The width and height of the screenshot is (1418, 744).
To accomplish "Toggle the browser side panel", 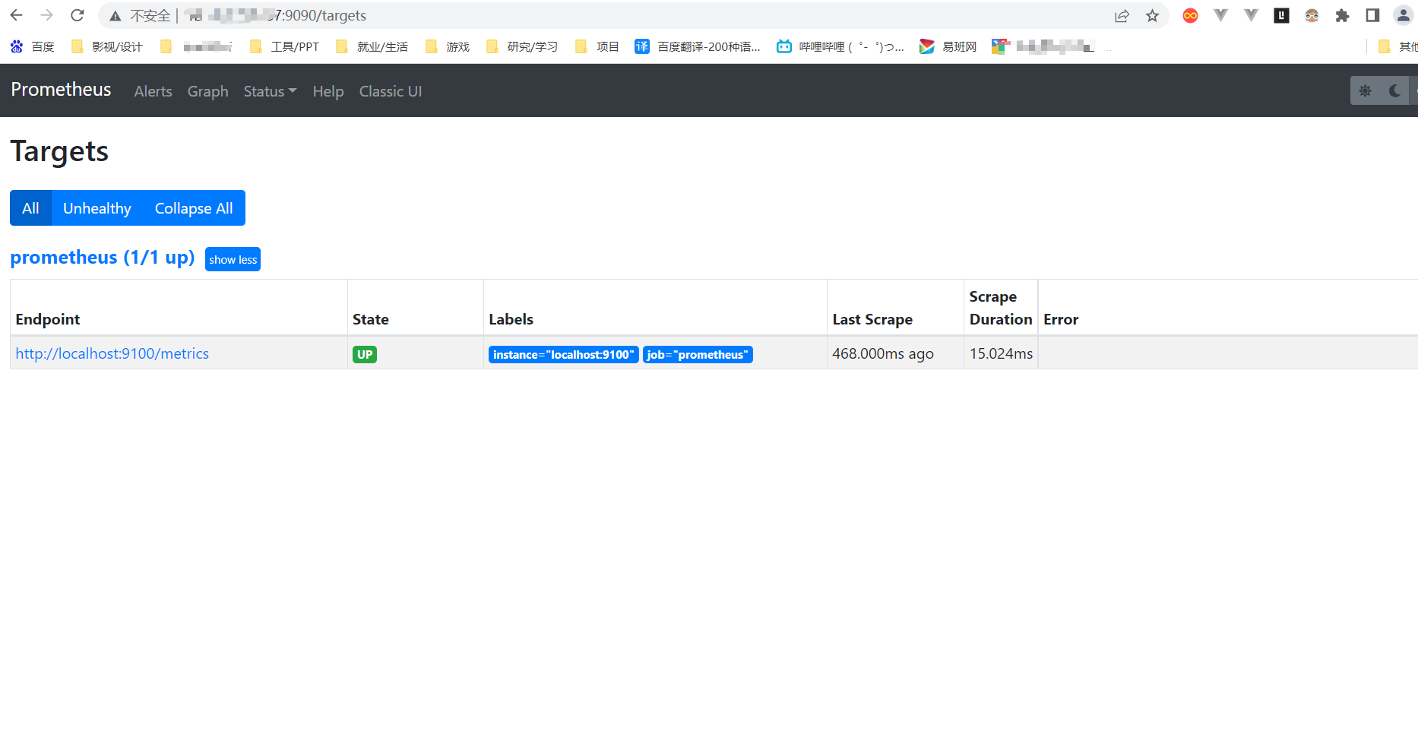I will (x=1372, y=16).
